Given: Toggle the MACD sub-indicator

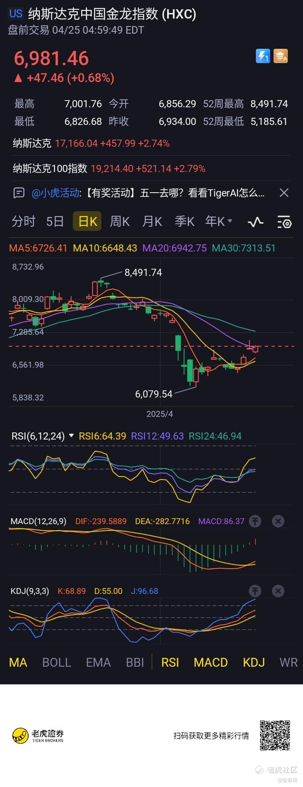Looking at the screenshot, I should (x=211, y=662).
